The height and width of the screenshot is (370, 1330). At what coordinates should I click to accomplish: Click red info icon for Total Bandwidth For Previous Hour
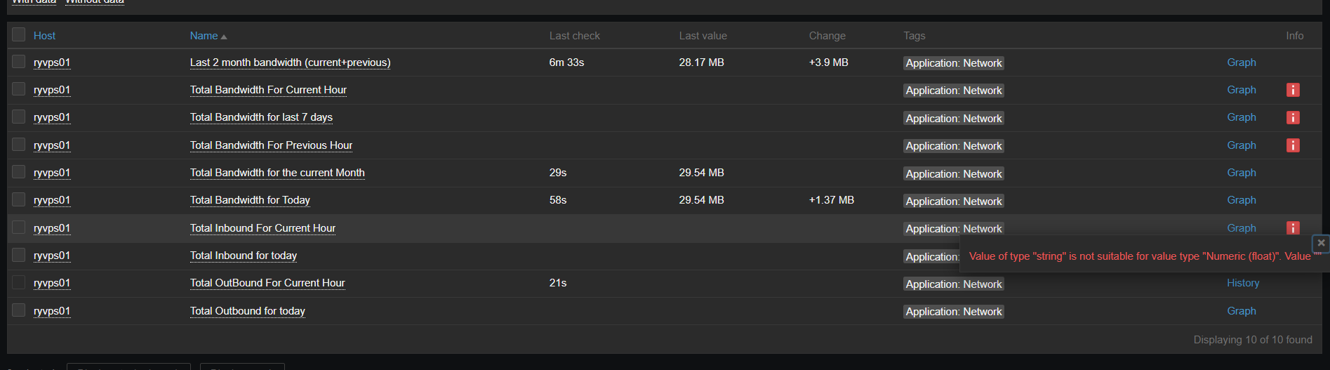coord(1293,145)
